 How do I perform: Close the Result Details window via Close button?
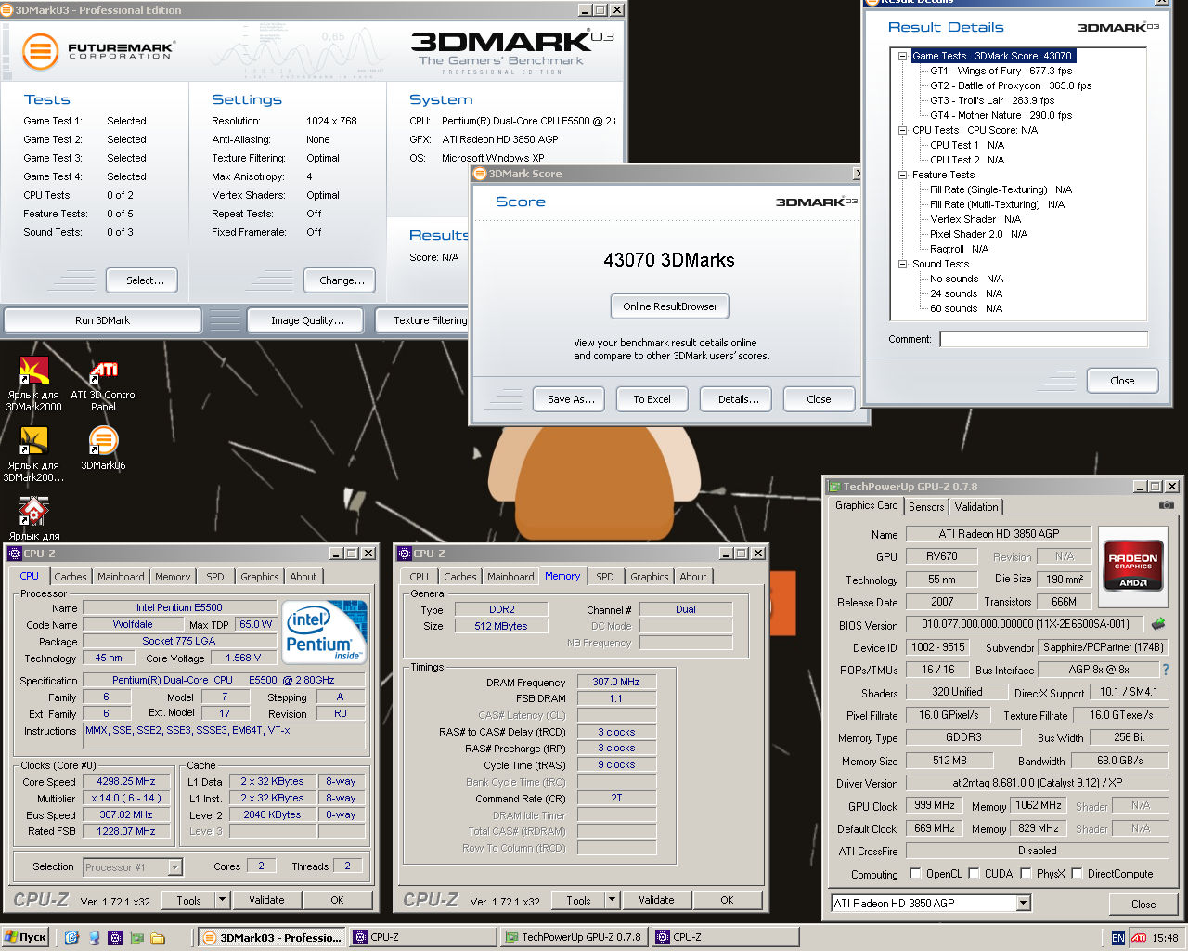pos(1122,381)
